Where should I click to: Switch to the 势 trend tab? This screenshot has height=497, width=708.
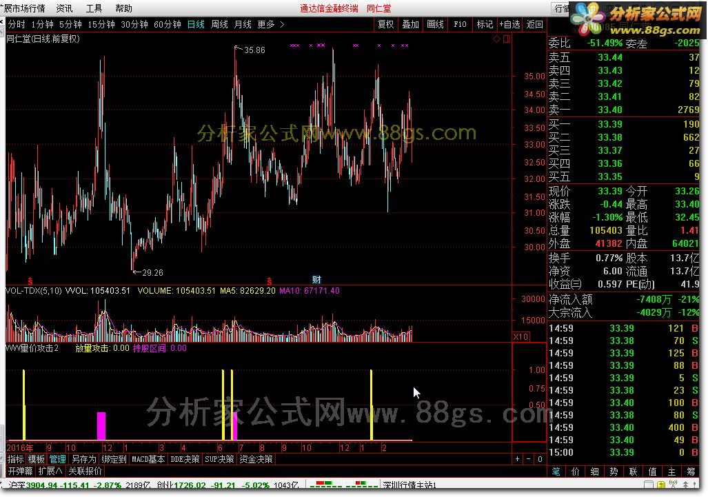tap(614, 471)
